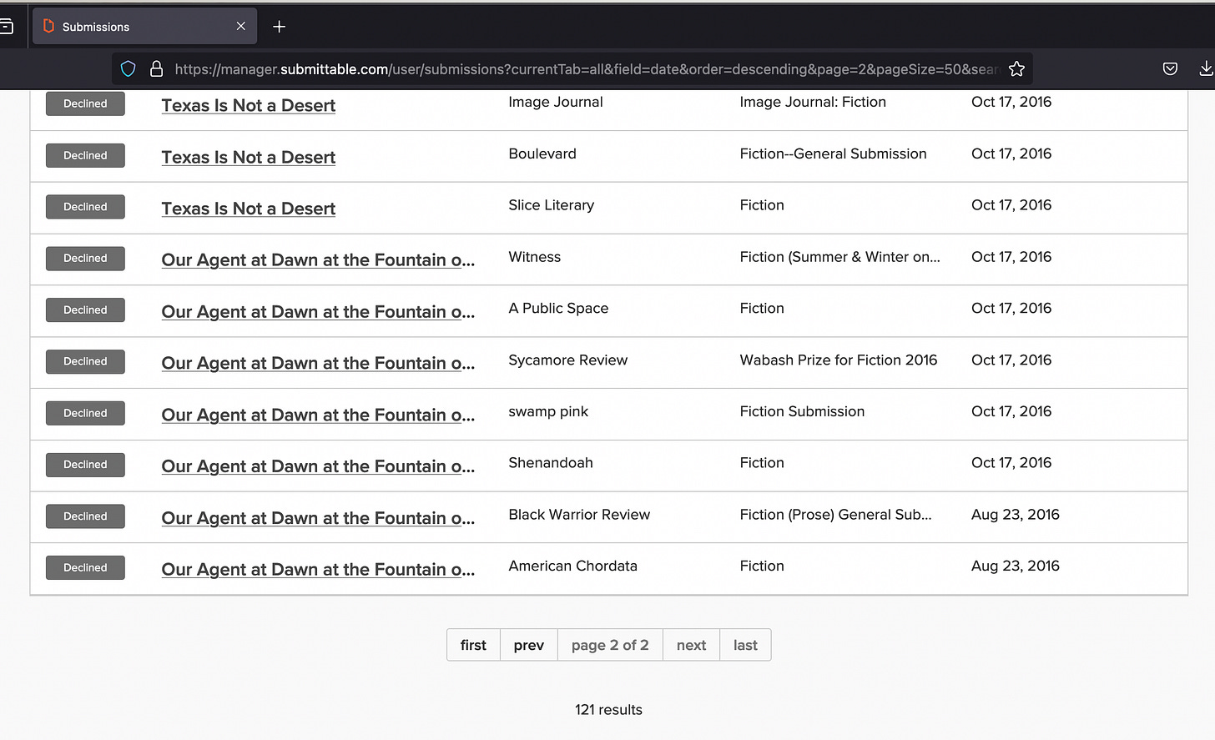This screenshot has height=740, width=1215.
Task: Open the tab list icon at the window's top left
Action: pos(6,27)
